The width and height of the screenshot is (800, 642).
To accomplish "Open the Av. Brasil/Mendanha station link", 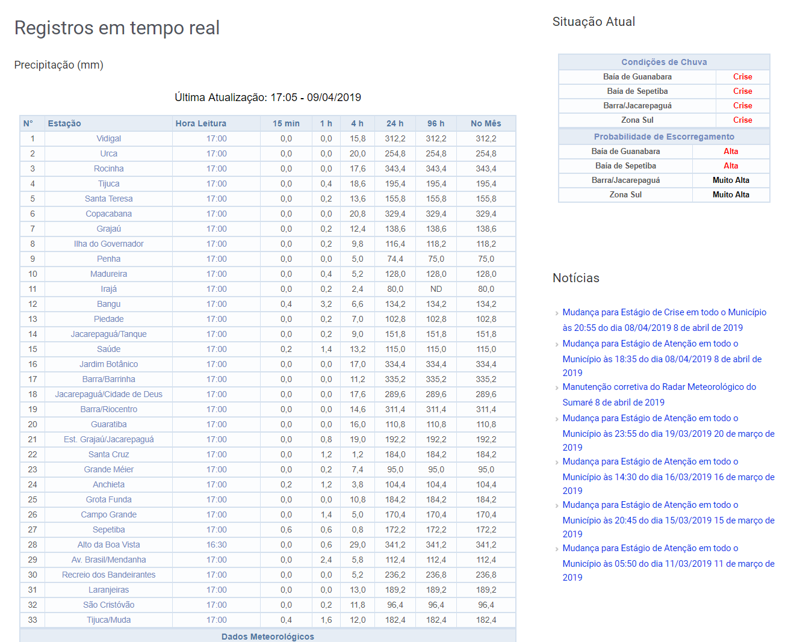I will coord(108,560).
